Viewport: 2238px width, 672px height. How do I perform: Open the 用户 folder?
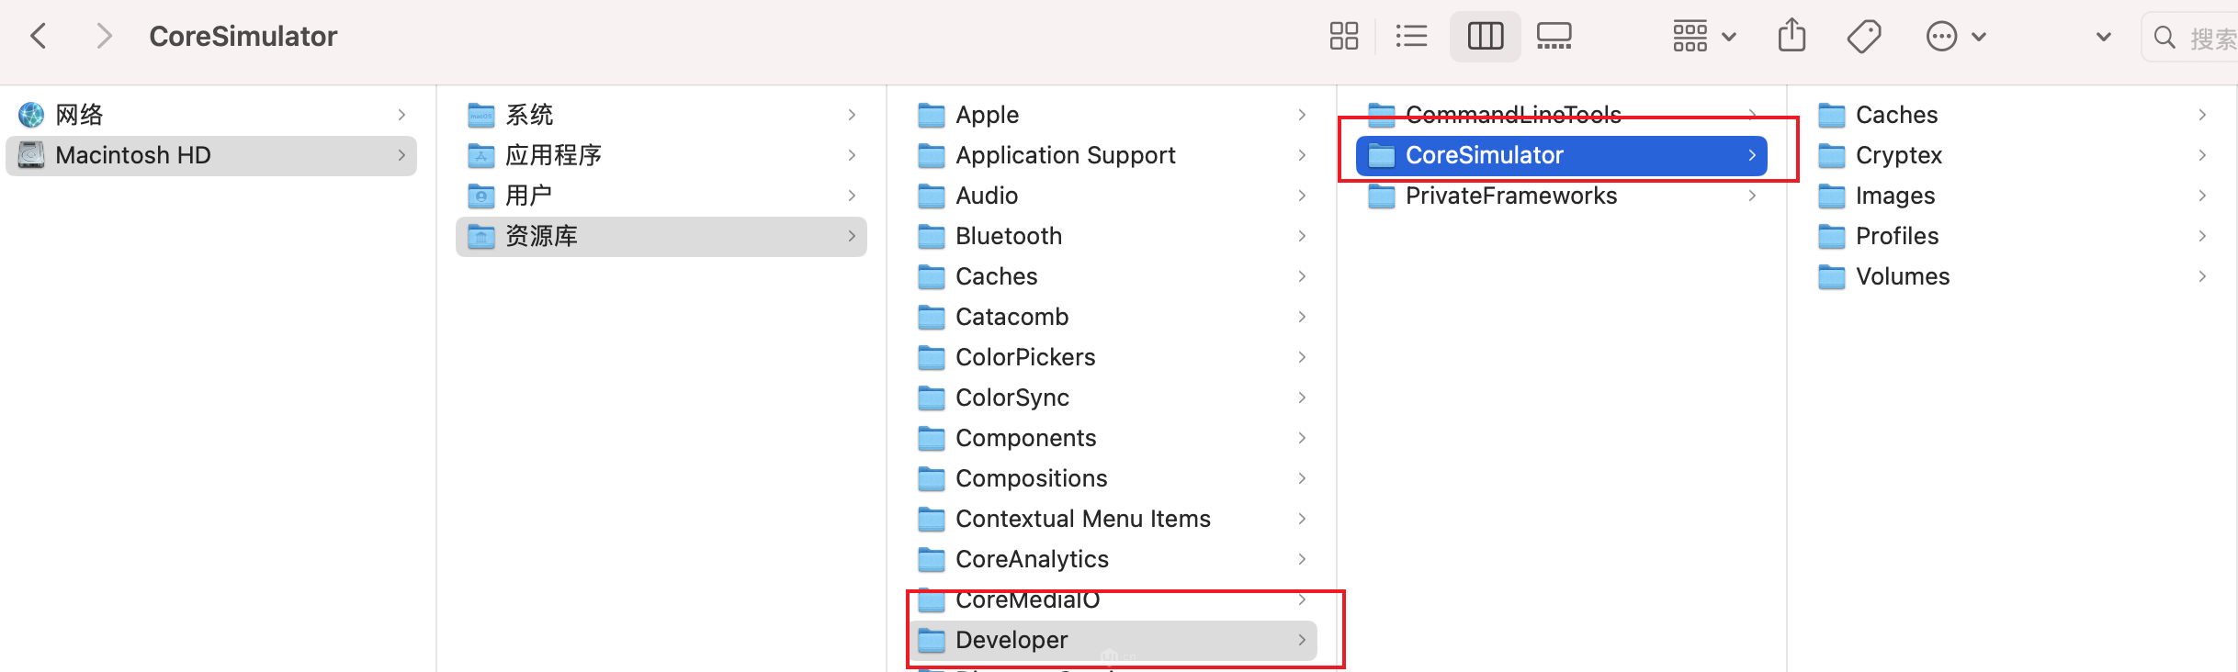coord(661,196)
